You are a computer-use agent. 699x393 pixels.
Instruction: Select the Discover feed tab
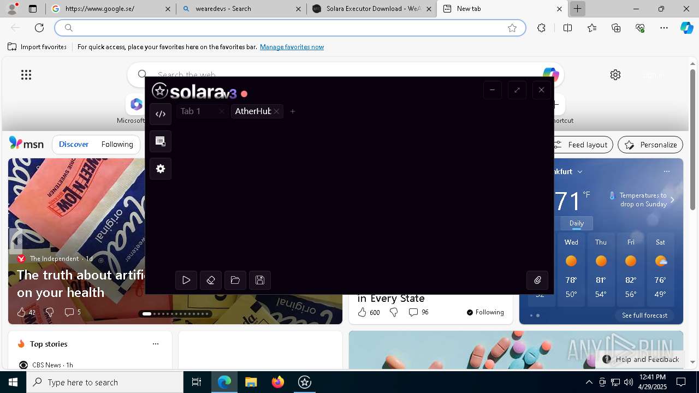pyautogui.click(x=74, y=144)
